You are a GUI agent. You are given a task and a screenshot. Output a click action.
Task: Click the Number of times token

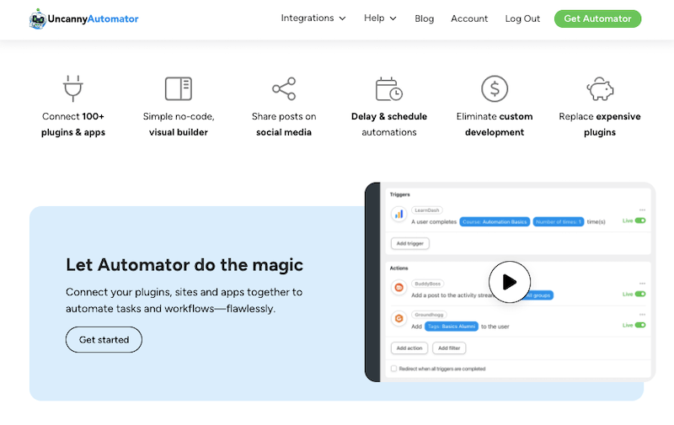click(x=559, y=222)
